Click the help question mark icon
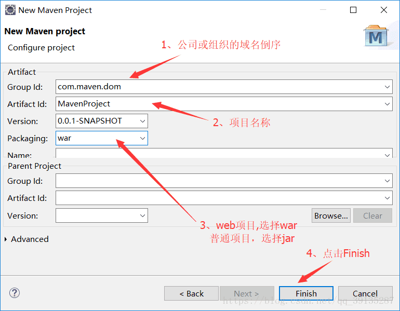 15,293
